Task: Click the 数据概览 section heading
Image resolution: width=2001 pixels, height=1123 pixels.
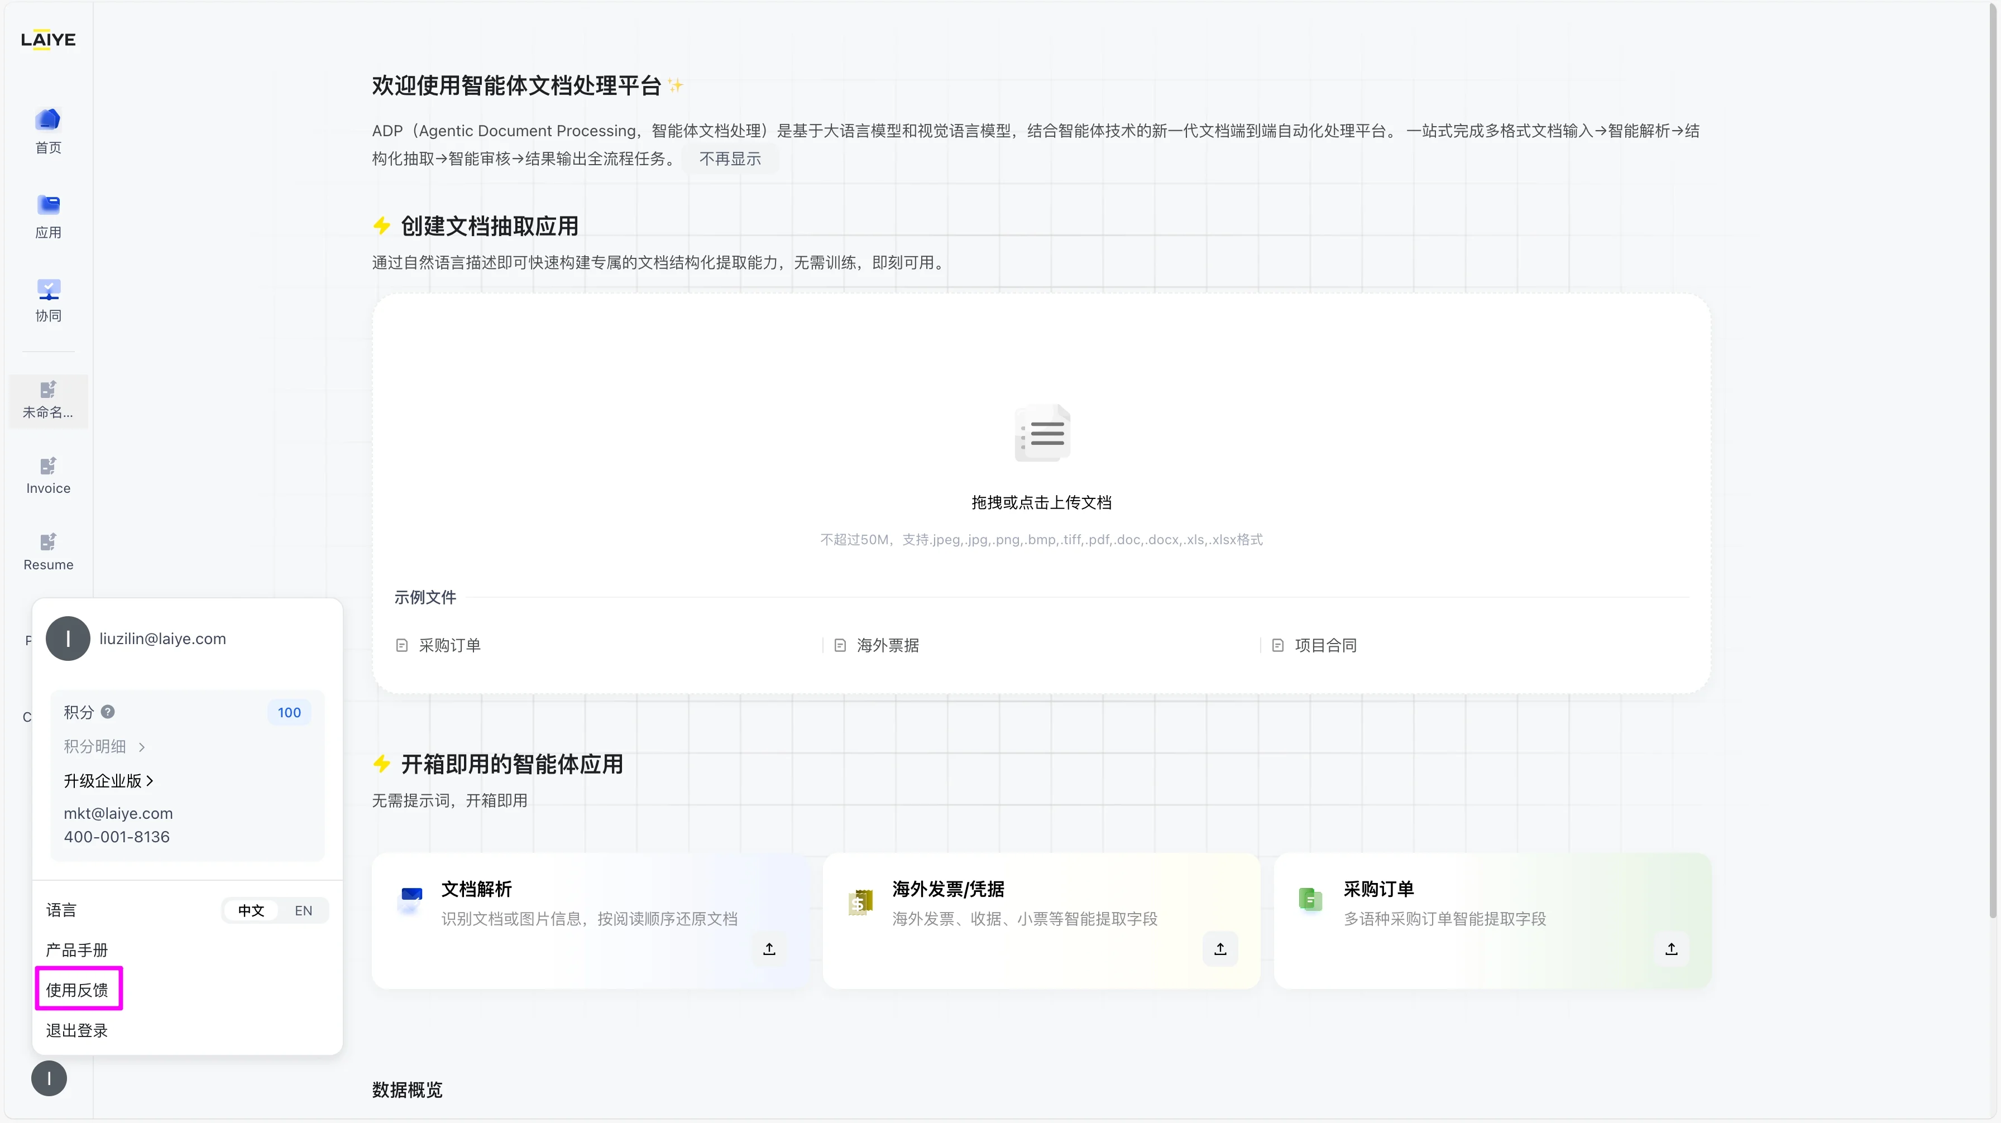Action: coord(407,1090)
